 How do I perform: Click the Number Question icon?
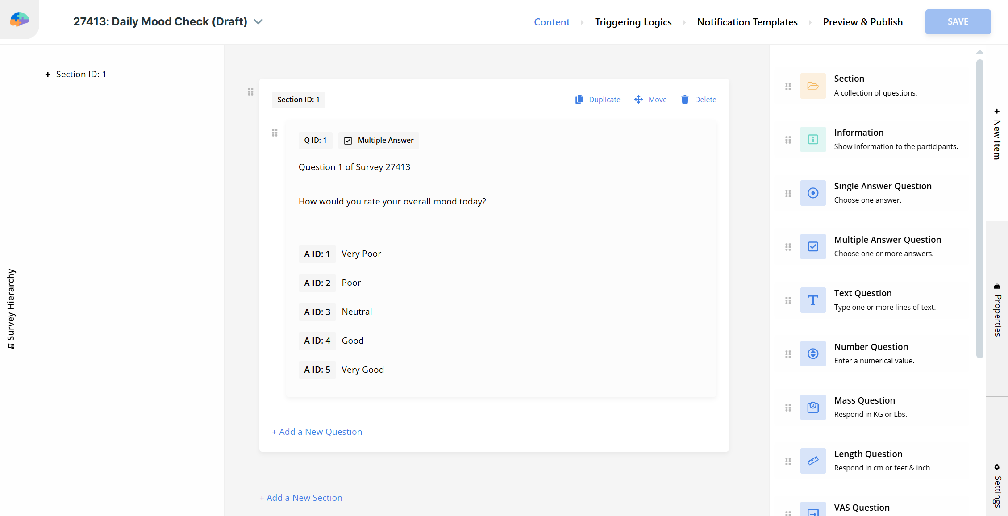point(812,354)
